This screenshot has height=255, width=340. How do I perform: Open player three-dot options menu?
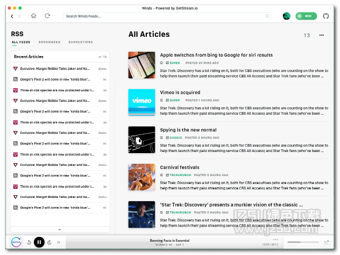(x=275, y=240)
